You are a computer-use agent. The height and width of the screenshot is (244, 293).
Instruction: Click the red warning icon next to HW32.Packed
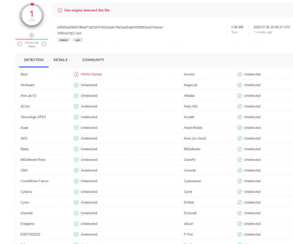click(x=76, y=75)
